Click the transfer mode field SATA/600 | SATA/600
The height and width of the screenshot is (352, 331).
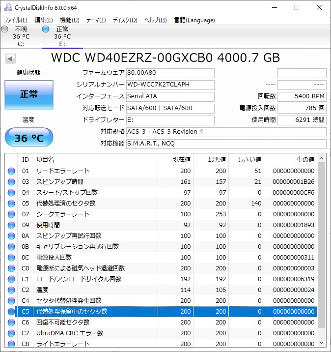[170, 108]
